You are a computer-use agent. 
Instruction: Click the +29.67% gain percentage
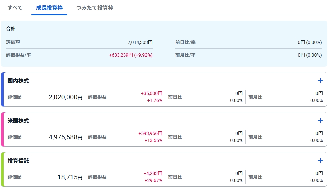coord(153,180)
